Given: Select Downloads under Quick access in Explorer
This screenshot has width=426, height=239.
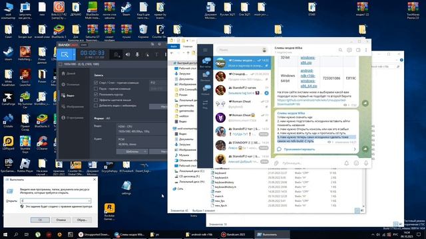Looking at the screenshot, I should 184,74.
